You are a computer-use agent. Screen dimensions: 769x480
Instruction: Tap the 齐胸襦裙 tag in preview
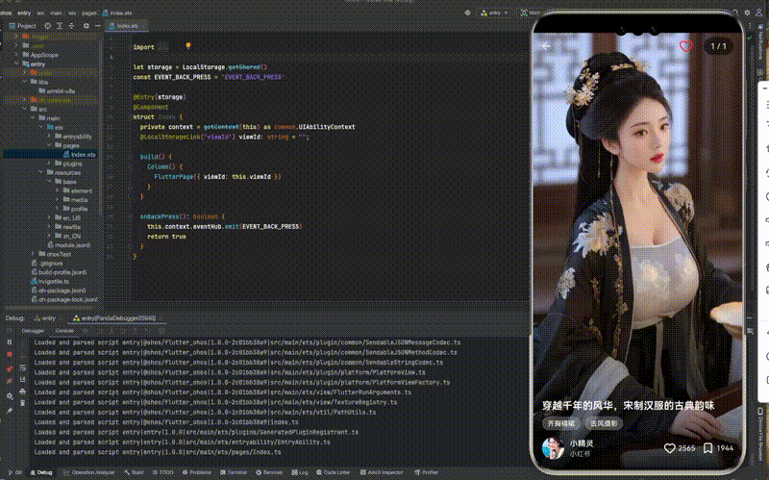561,423
